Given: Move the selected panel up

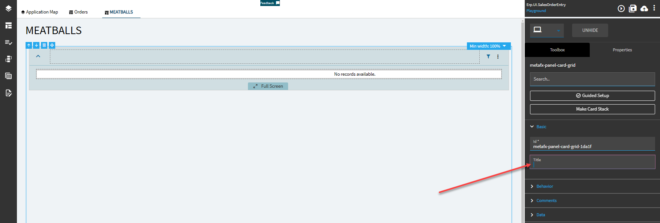Looking at the screenshot, I should tap(29, 45).
